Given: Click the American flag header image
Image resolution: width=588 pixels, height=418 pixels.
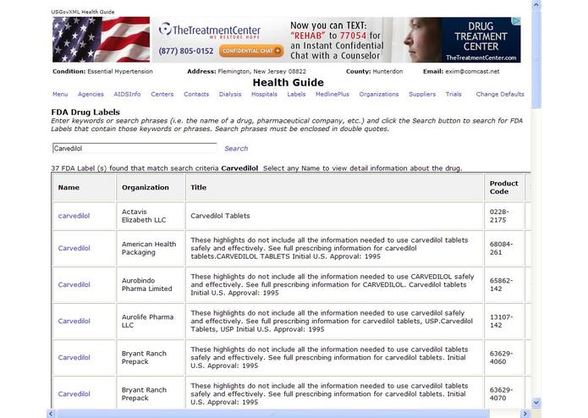Looking at the screenshot, I should [x=102, y=40].
